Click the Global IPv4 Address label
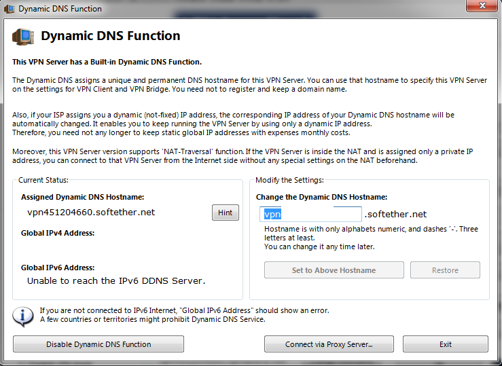This screenshot has height=366, width=502. (x=58, y=233)
